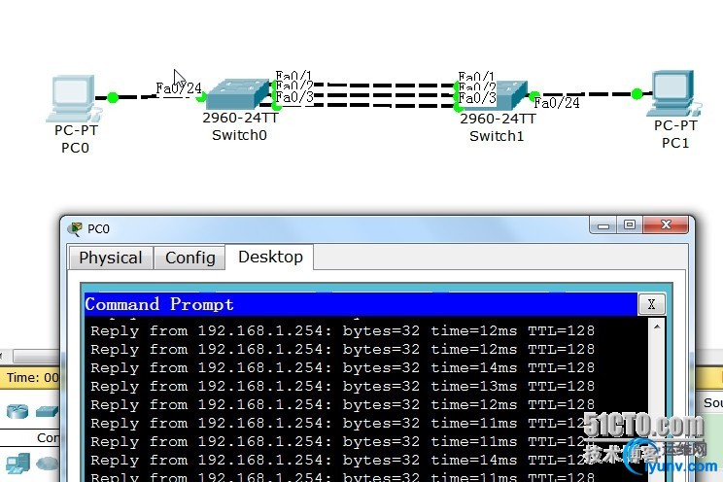Image resolution: width=723 pixels, height=482 pixels.
Task: Switch to the Physical tab
Action: click(x=111, y=258)
